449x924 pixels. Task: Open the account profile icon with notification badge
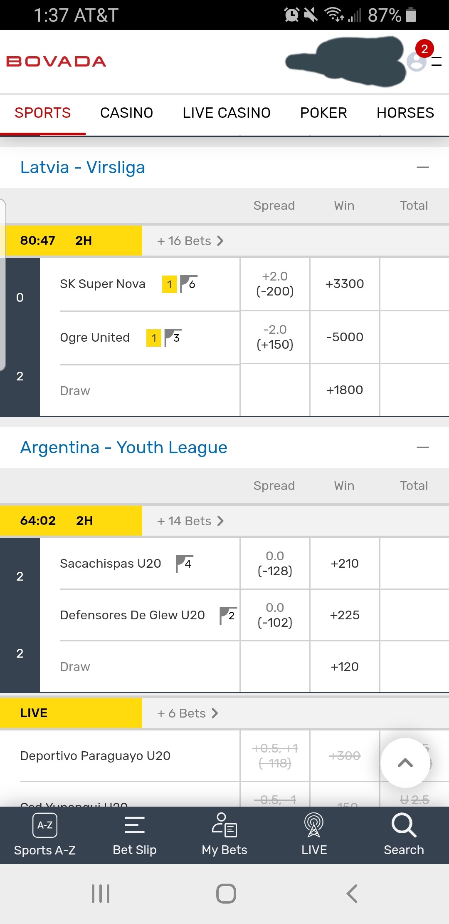tap(417, 61)
